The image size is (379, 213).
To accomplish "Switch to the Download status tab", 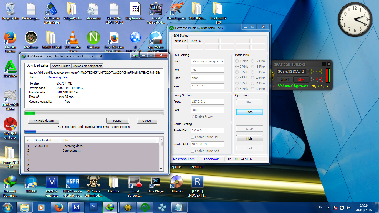I will pyautogui.click(x=37, y=65).
